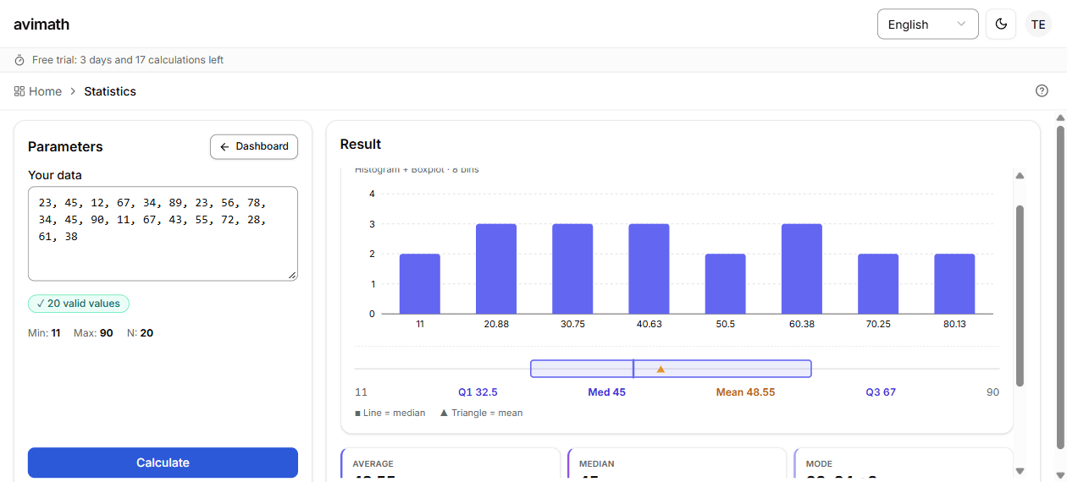Toggle dark mode with the moon icon

(x=1001, y=25)
